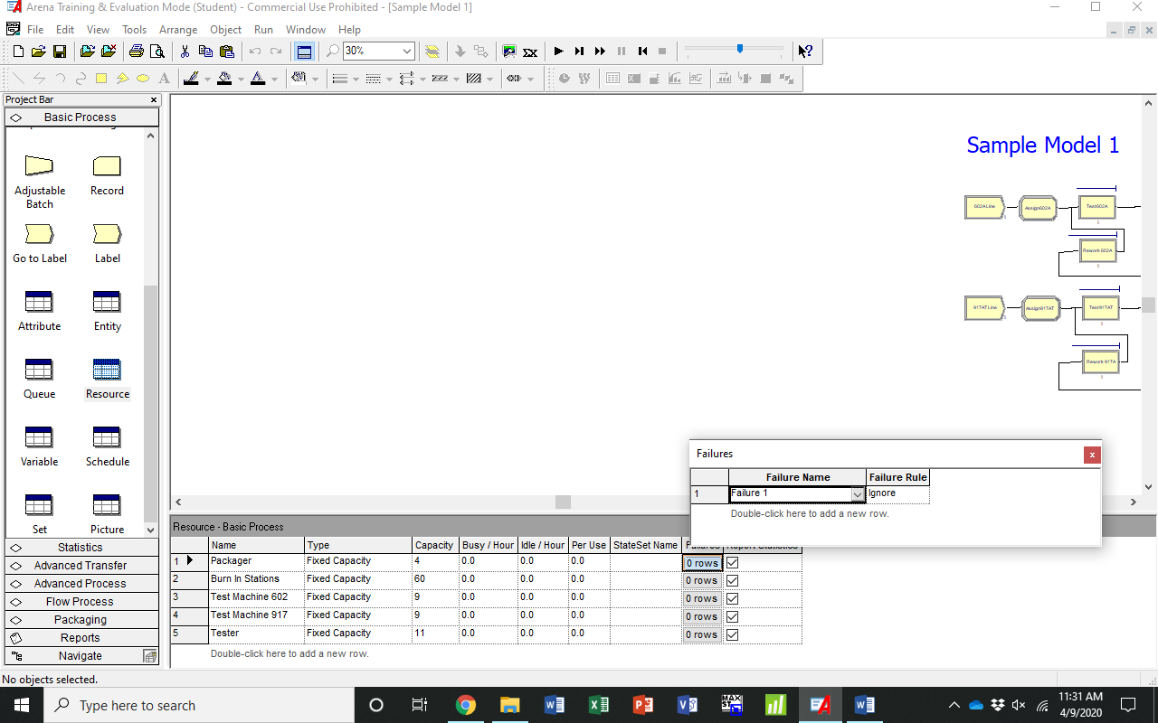Click the fill color paint bucket swatch
1158x723 pixels.
pyautogui.click(x=225, y=79)
